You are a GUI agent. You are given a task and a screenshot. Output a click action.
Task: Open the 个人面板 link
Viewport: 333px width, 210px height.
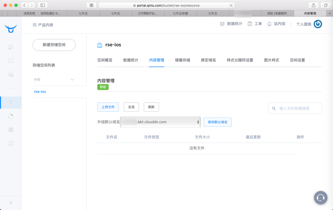(304, 24)
